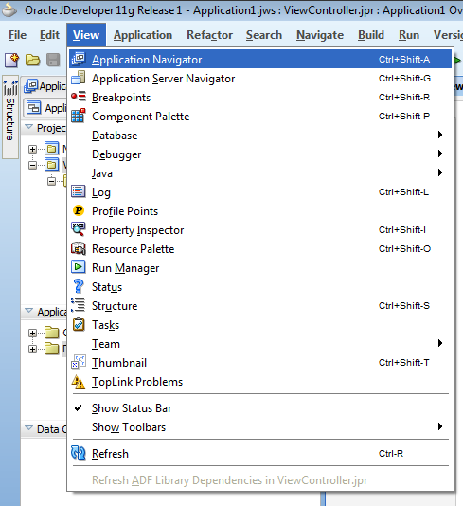Click the Application Server Navigator icon
The width and height of the screenshot is (463, 506).
79,78
